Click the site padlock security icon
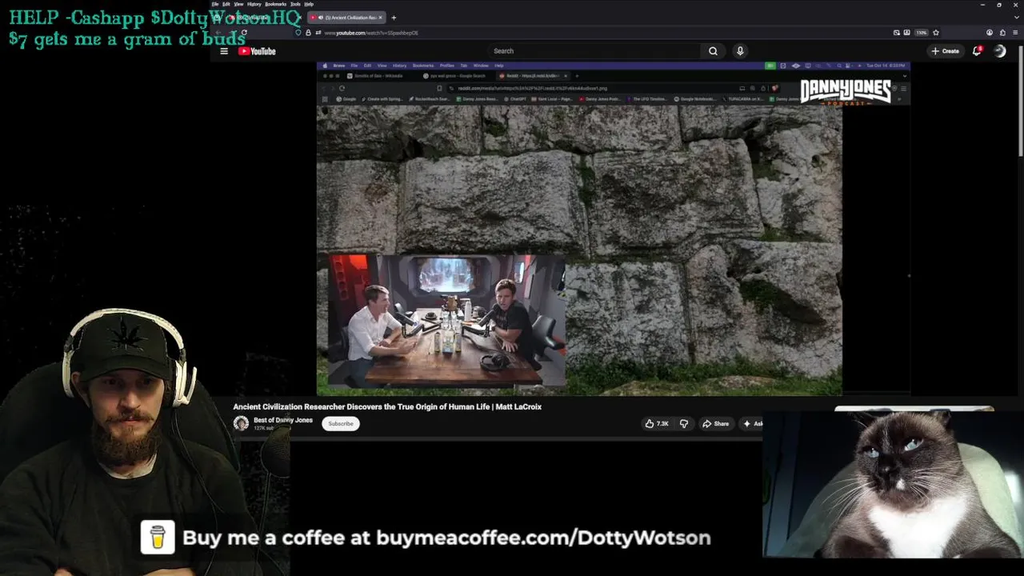The image size is (1024, 576). [308, 33]
